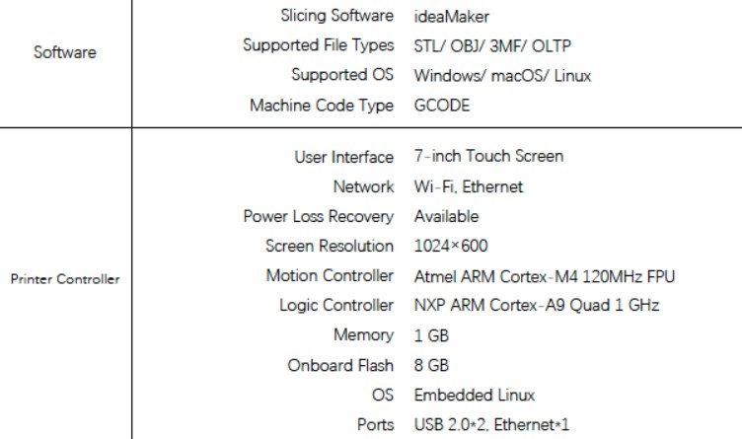Select NXP ARM Cortex-A9 Quad value
Screen dimensions: 742x439
[x=512, y=305]
